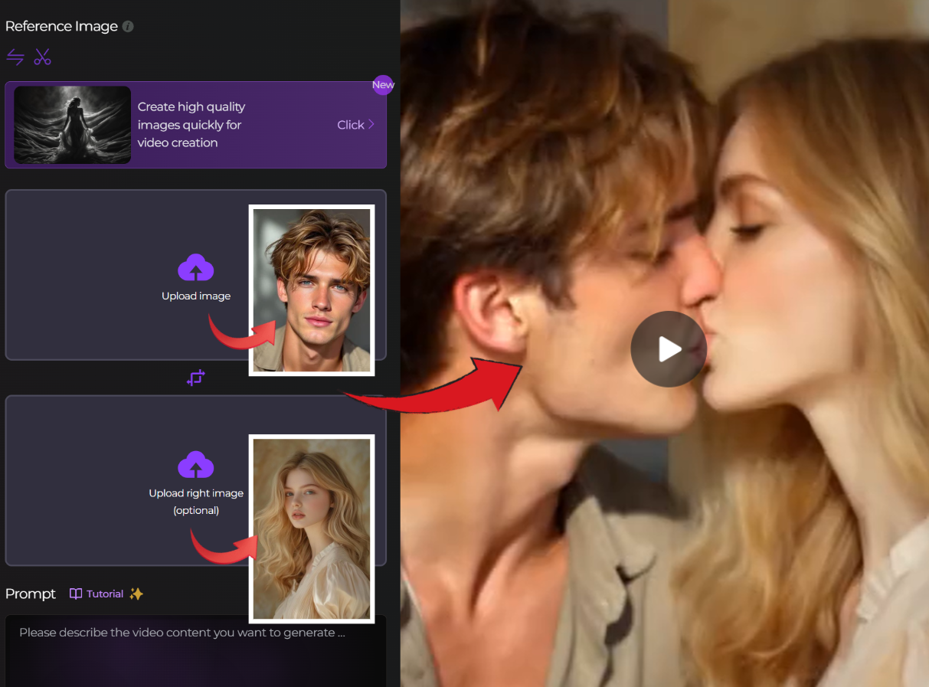
Task: Select the male portrait sample image
Action: click(312, 290)
